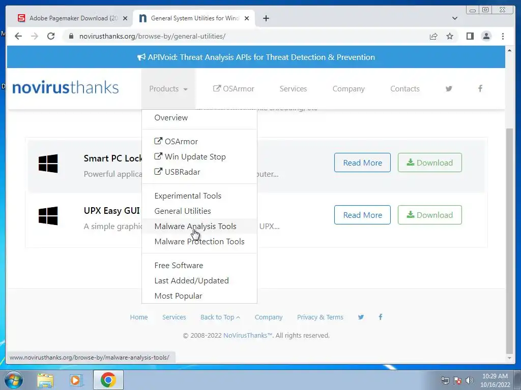Open the Chrome side panel icon

[470, 36]
